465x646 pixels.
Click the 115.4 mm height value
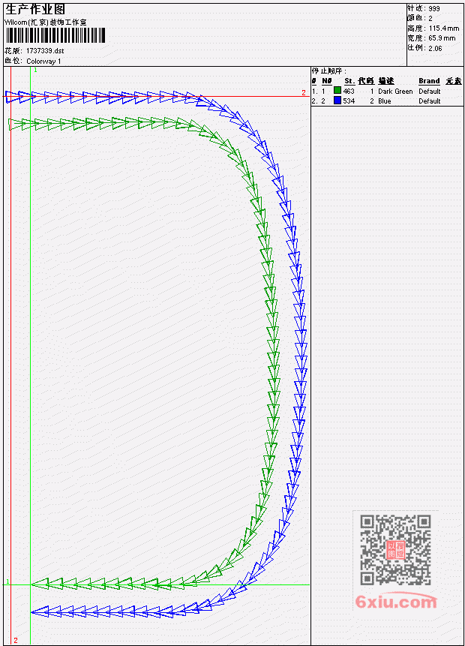[443, 29]
